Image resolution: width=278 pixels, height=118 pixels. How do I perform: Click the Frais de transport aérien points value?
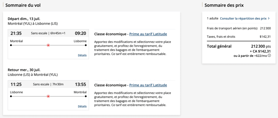coord(265,28)
